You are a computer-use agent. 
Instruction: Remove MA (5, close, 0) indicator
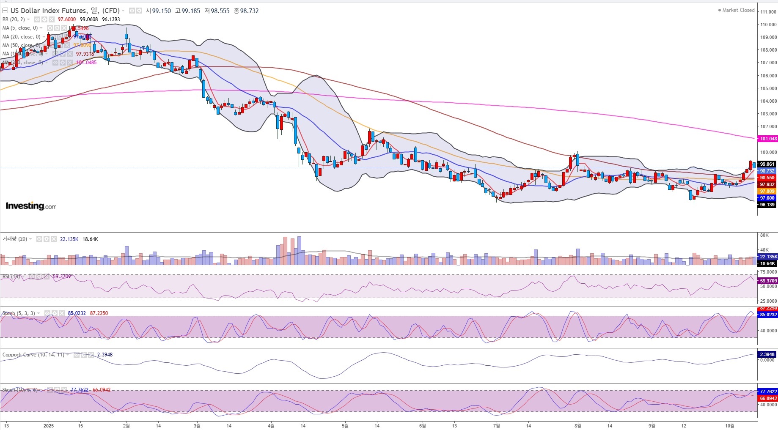tap(64, 28)
